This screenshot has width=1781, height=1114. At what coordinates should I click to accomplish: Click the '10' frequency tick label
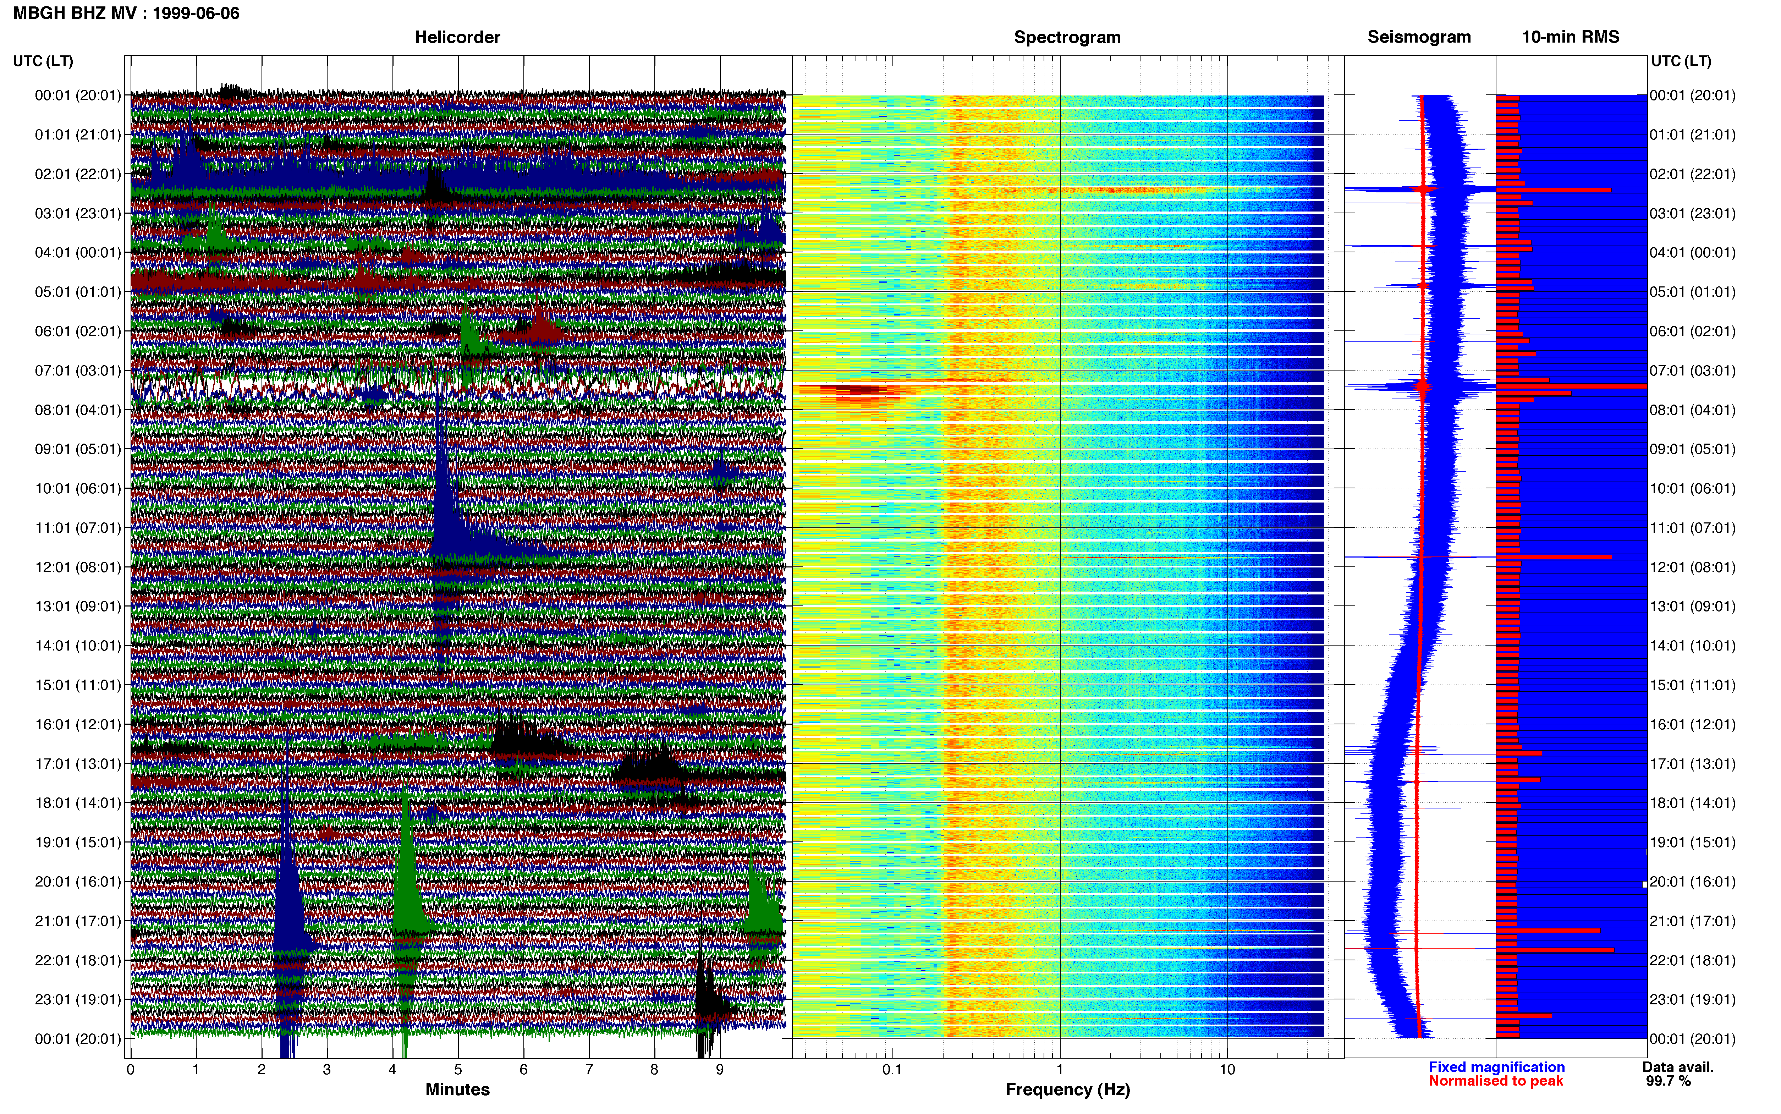(1227, 1070)
